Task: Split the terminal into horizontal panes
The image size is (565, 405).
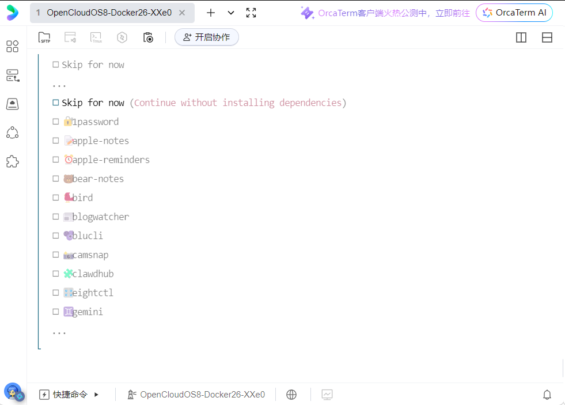Action: point(547,37)
